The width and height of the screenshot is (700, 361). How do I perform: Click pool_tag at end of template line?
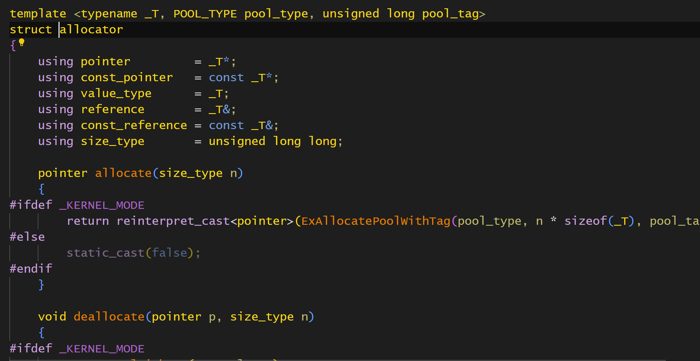[x=450, y=14]
